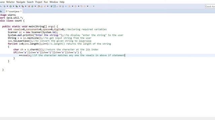The image size is (215, 120).
Task: Click the Open Type icon
Action: [39, 6]
